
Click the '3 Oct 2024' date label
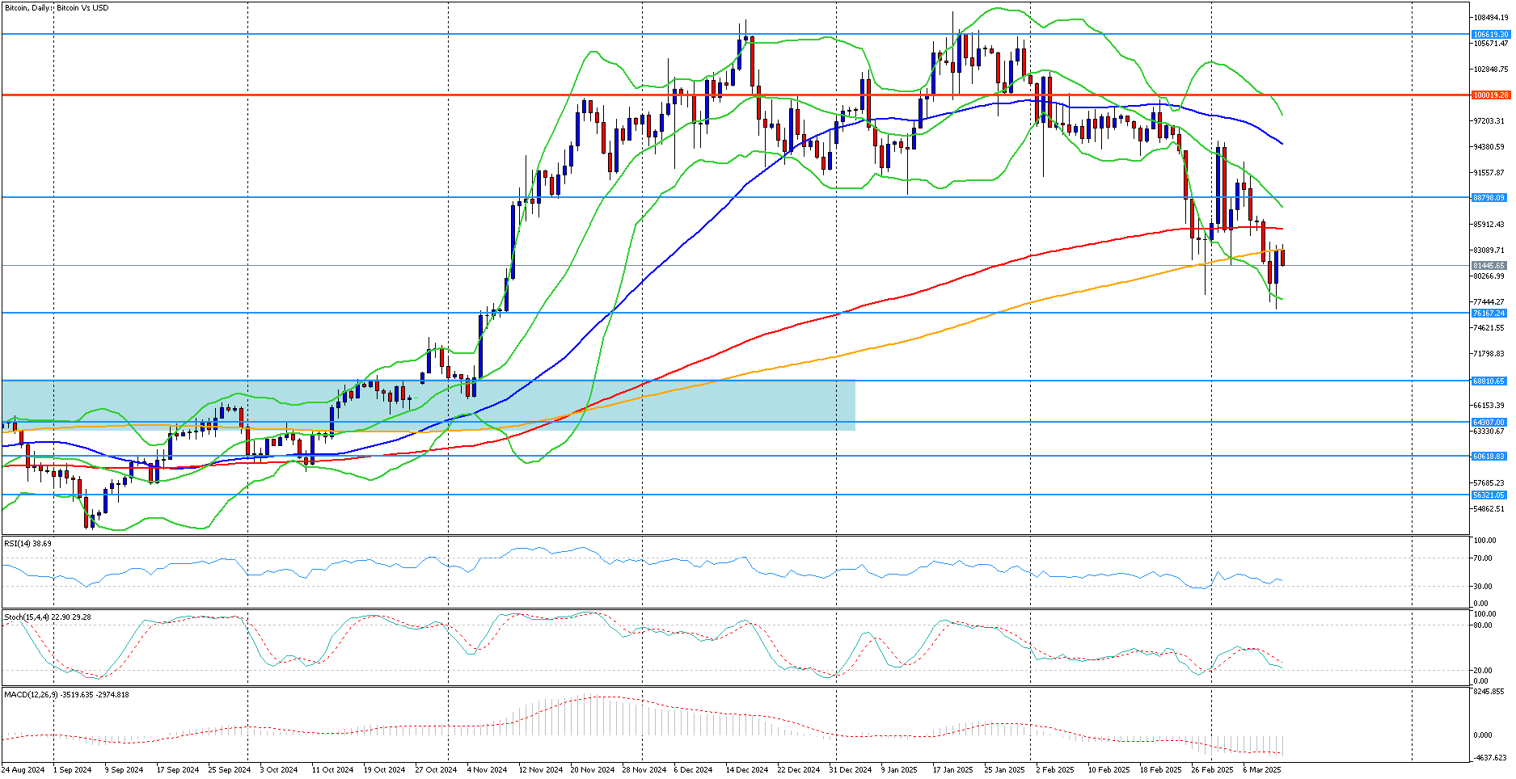pos(279,770)
